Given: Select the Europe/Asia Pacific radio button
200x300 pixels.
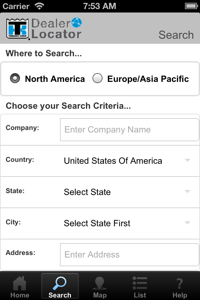Looking at the screenshot, I should (97, 78).
